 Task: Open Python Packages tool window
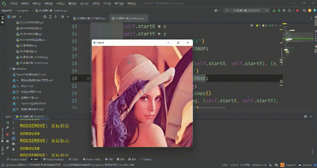[x=53, y=159]
